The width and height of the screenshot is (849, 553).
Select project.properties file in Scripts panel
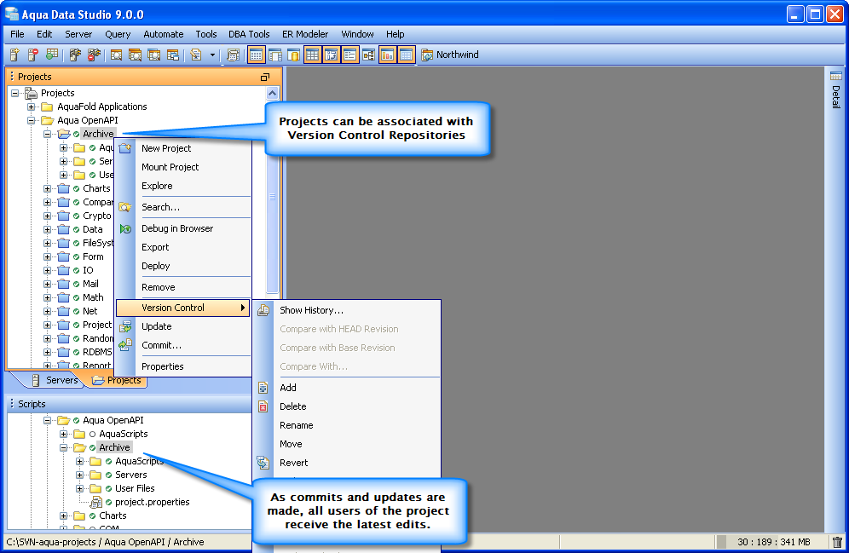[152, 502]
